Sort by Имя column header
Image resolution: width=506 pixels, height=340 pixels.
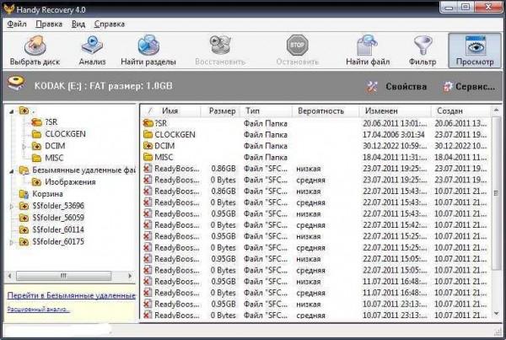pos(170,111)
